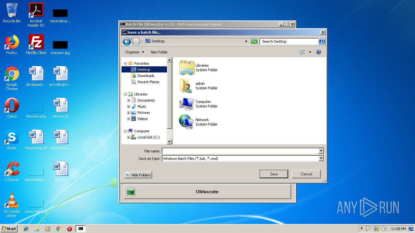The image size is (415, 233).
Task: Open the address bar path dropdown
Action: 246,41
